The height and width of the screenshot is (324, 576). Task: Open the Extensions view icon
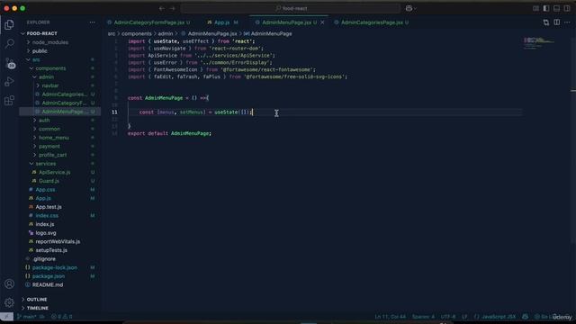click(x=10, y=100)
